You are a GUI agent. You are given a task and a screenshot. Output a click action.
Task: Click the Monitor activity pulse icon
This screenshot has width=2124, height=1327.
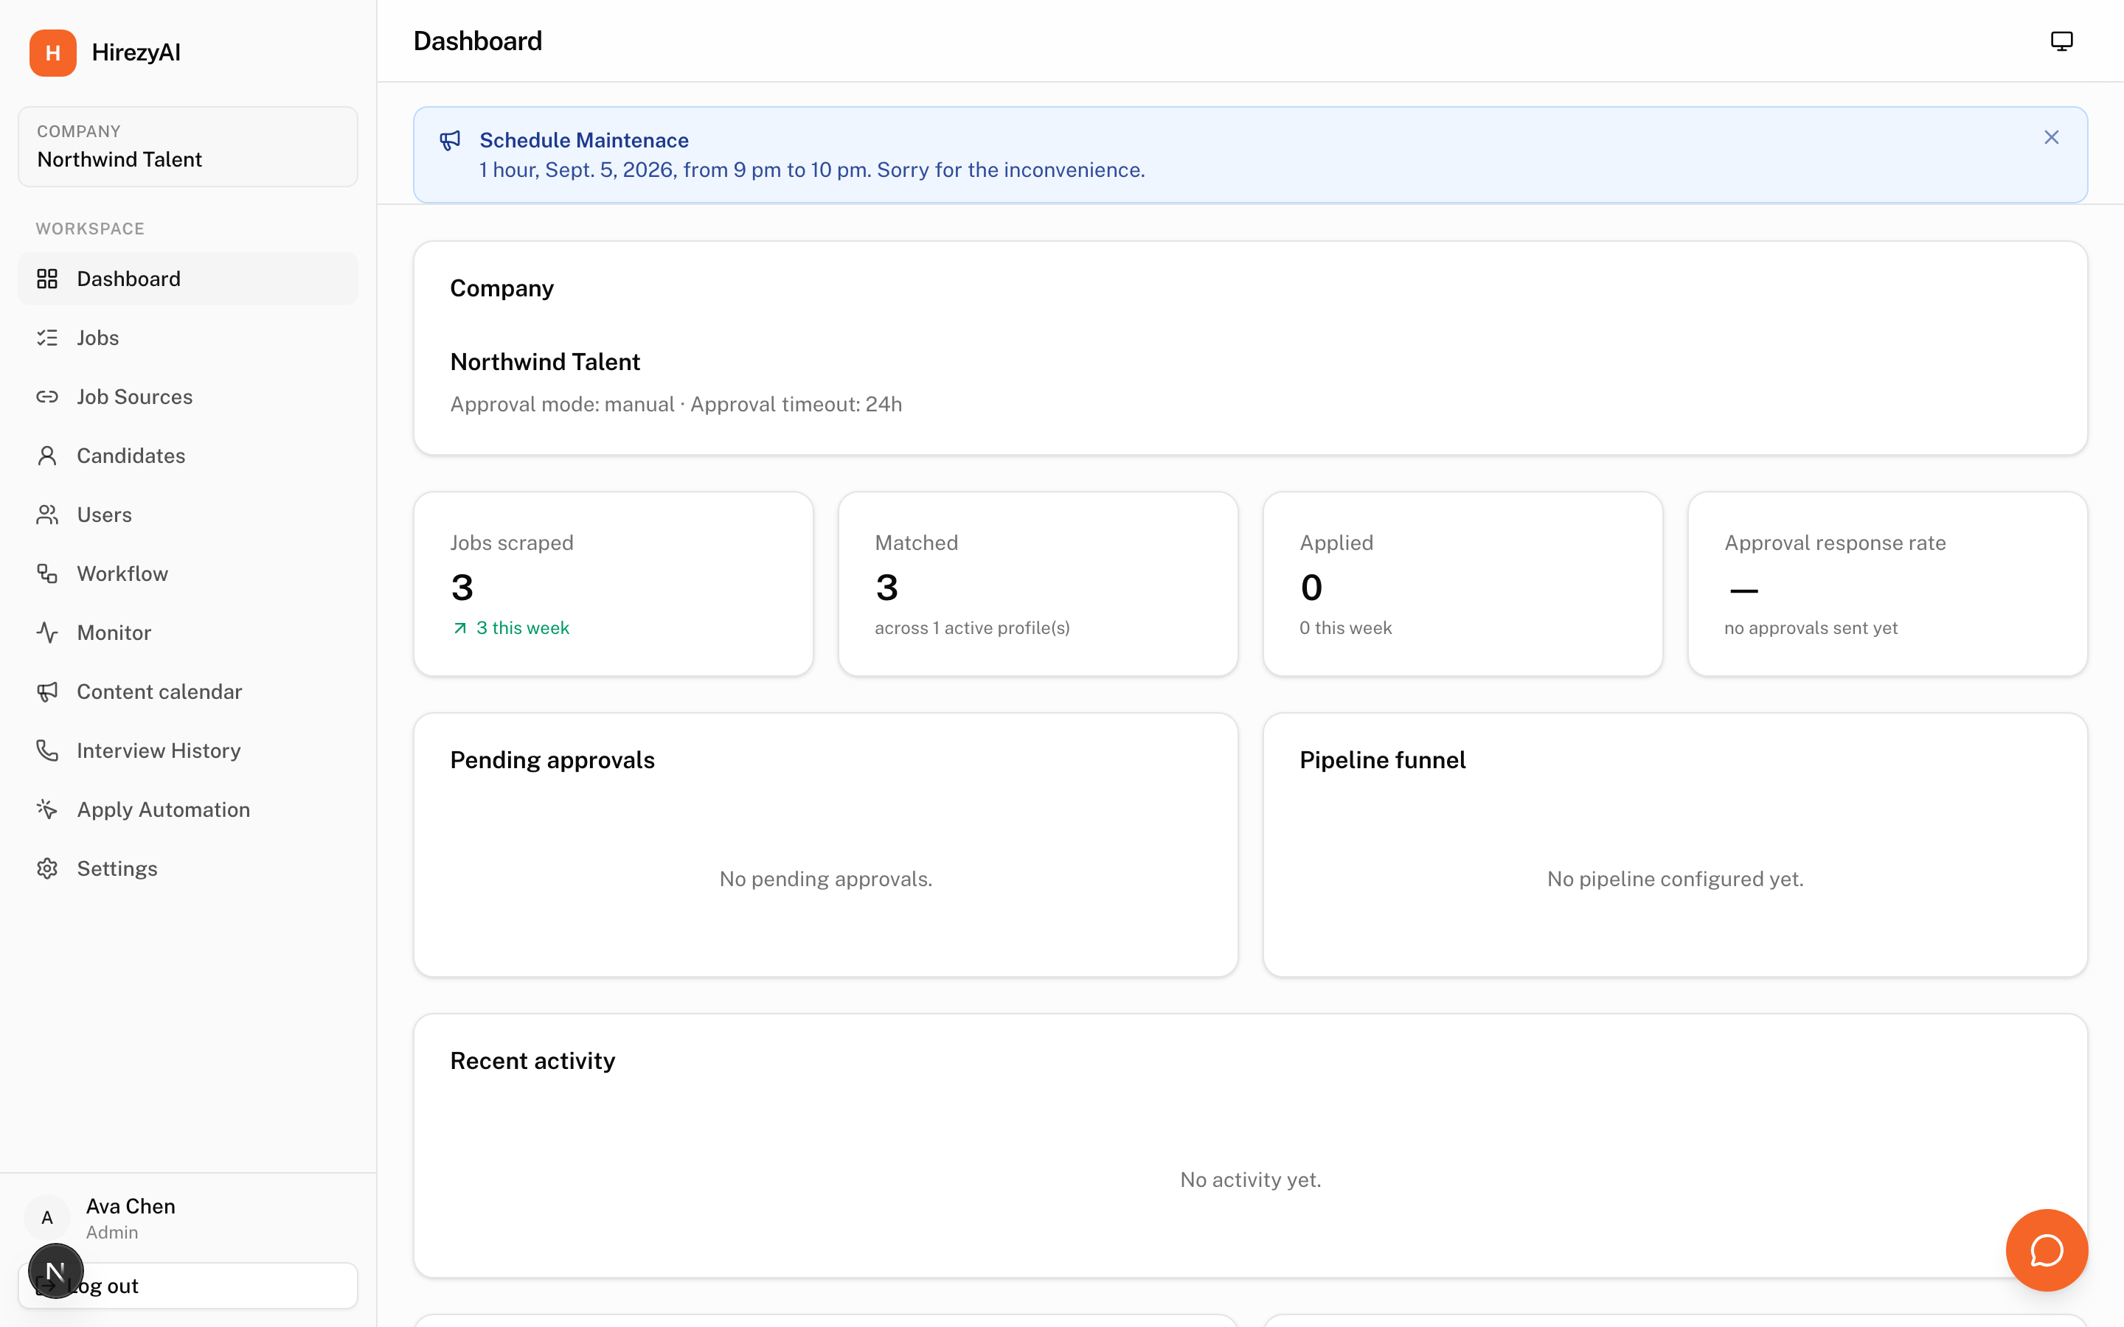click(x=47, y=633)
